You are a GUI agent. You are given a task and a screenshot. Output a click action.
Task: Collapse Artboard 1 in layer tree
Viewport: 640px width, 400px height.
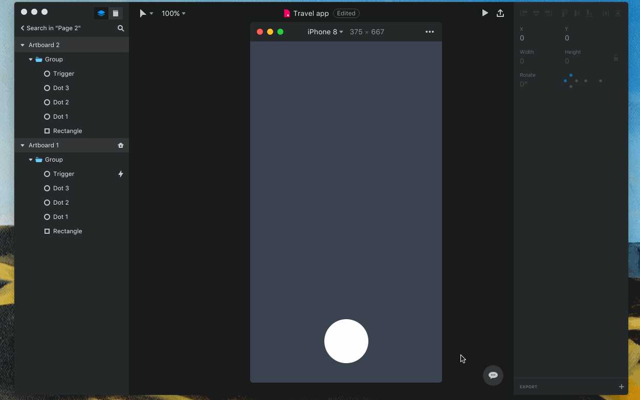(23, 145)
